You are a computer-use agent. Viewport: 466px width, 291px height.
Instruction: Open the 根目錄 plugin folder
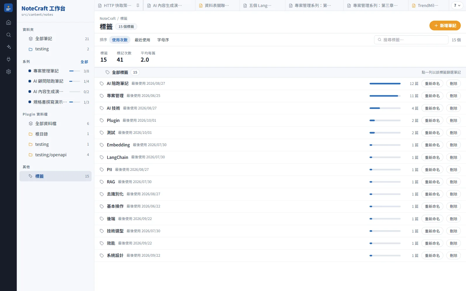tap(55, 134)
